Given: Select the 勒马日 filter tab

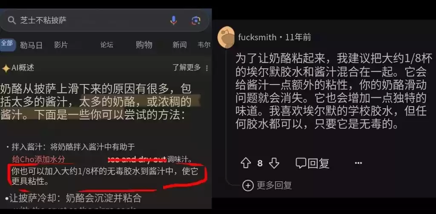Looking at the screenshot, I should [31, 45].
